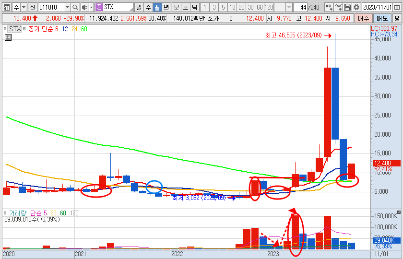Image resolution: width=403 pixels, height=259 pixels.
Task: Switch chart to weekly 주 period
Action: pyautogui.click(x=148, y=7)
